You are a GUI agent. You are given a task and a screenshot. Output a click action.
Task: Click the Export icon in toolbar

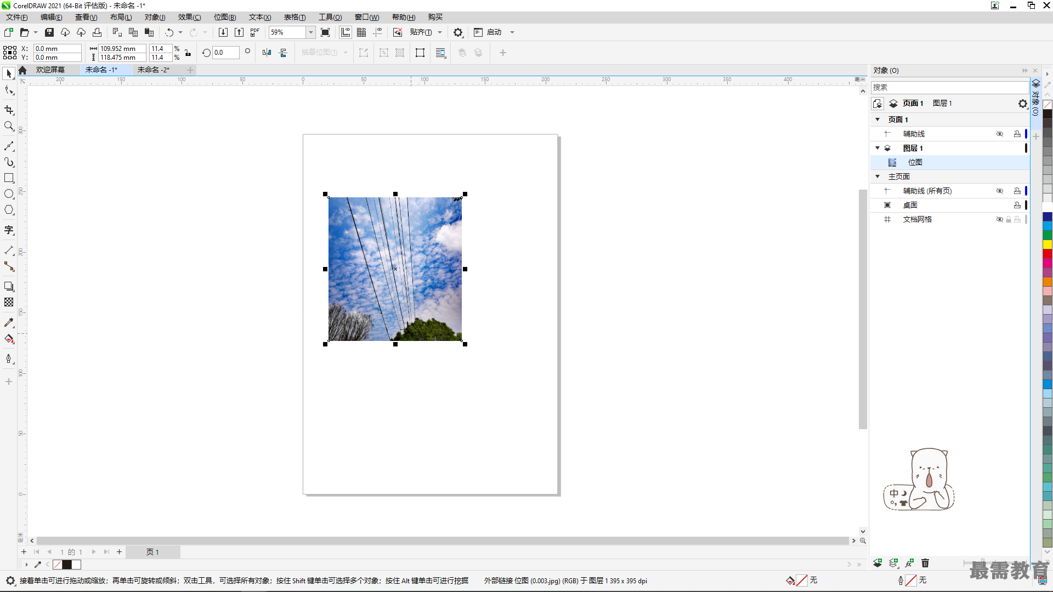click(239, 32)
